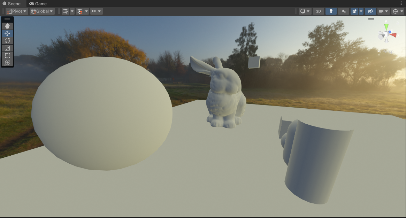Toggle hidden objects visibility eye icon
Image resolution: width=406 pixels, height=218 pixels.
[370, 11]
